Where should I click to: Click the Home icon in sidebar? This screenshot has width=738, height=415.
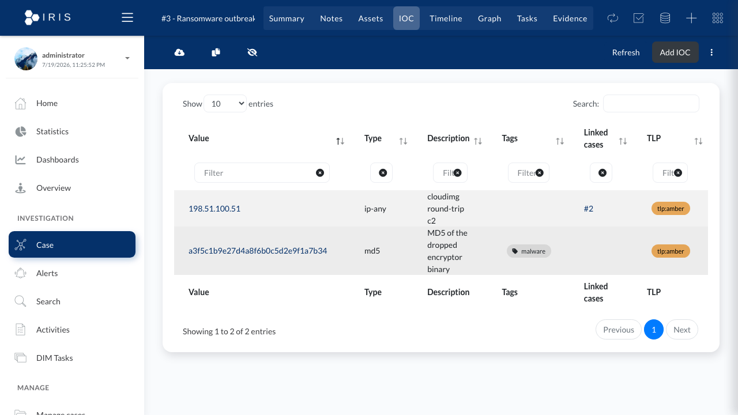tap(20, 103)
